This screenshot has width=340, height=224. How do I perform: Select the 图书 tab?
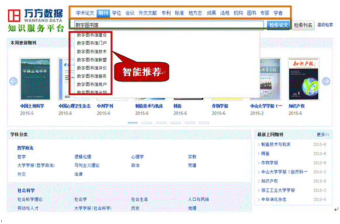tap(252, 13)
